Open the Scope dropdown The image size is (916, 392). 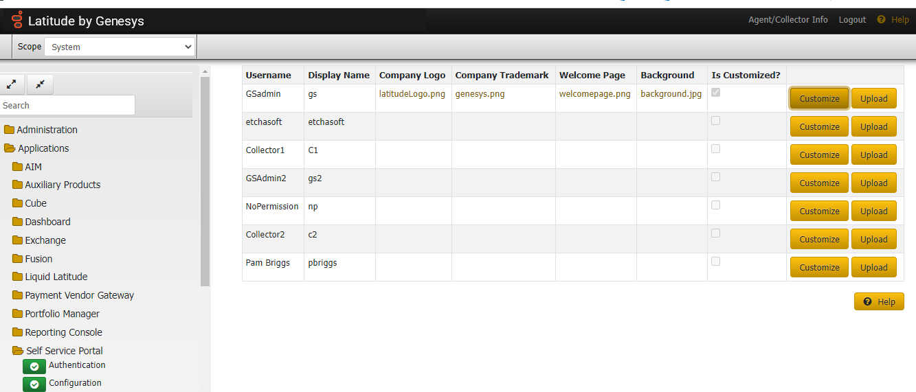pos(120,47)
